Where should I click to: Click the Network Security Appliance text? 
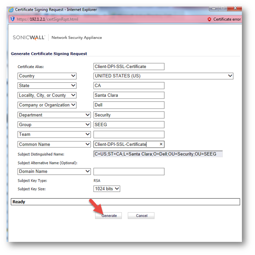point(77,37)
